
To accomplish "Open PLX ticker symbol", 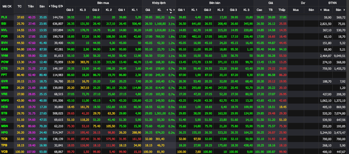I will pos(4,17).
